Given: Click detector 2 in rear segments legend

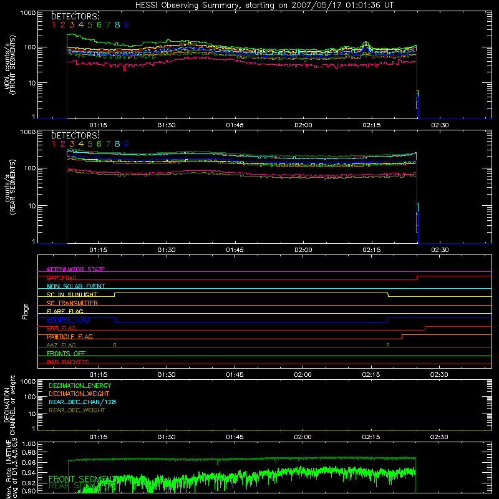Looking at the screenshot, I should tap(63, 144).
